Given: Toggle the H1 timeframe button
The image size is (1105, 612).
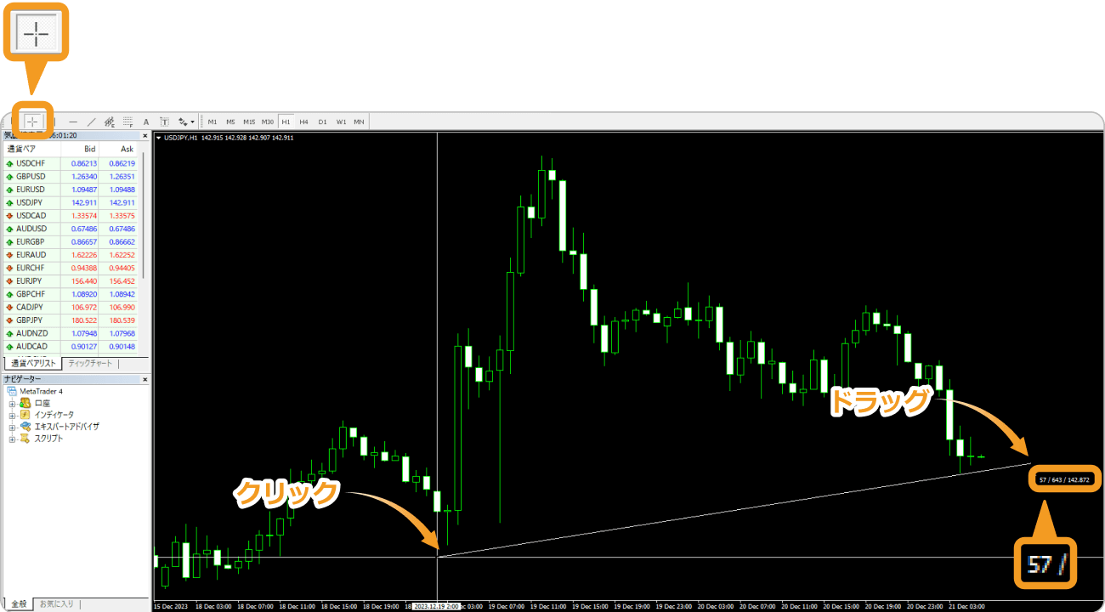Looking at the screenshot, I should [286, 122].
